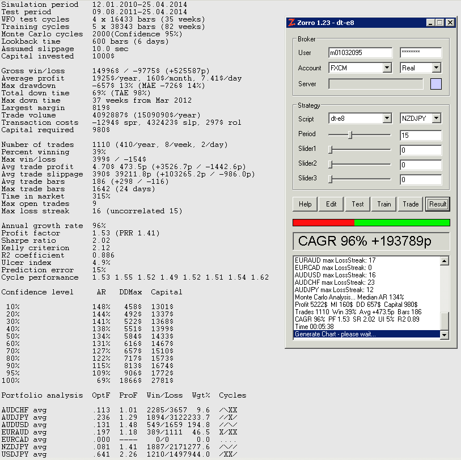Click the Help button
The image size is (461, 460).
coord(305,204)
